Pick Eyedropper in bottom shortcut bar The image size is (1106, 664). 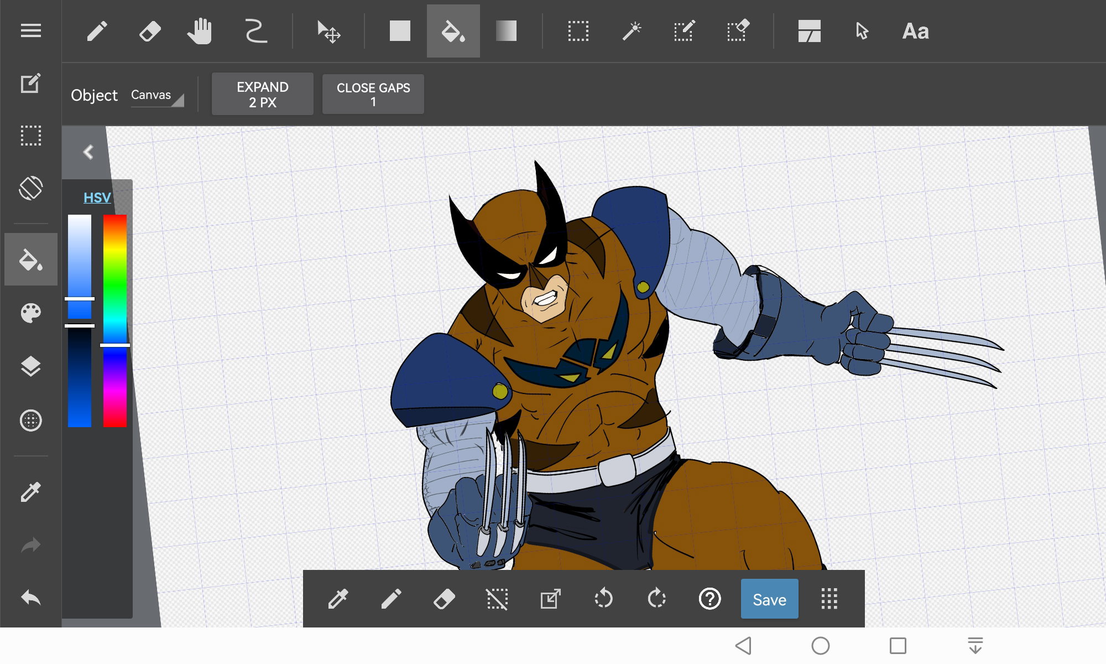coord(338,599)
